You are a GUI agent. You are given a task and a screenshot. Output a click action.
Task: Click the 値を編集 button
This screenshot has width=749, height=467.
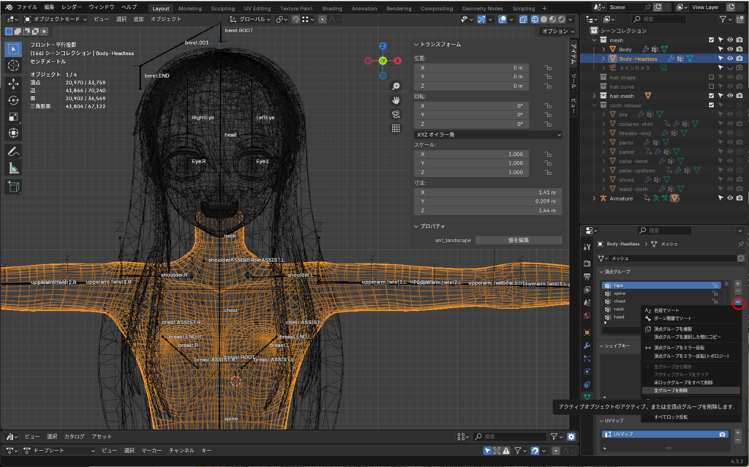(519, 240)
